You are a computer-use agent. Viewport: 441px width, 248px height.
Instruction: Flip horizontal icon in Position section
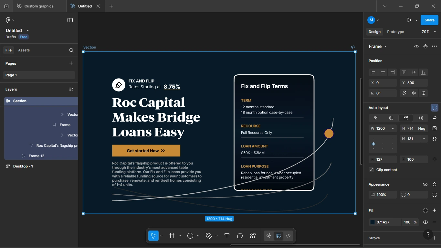[x=414, y=93]
